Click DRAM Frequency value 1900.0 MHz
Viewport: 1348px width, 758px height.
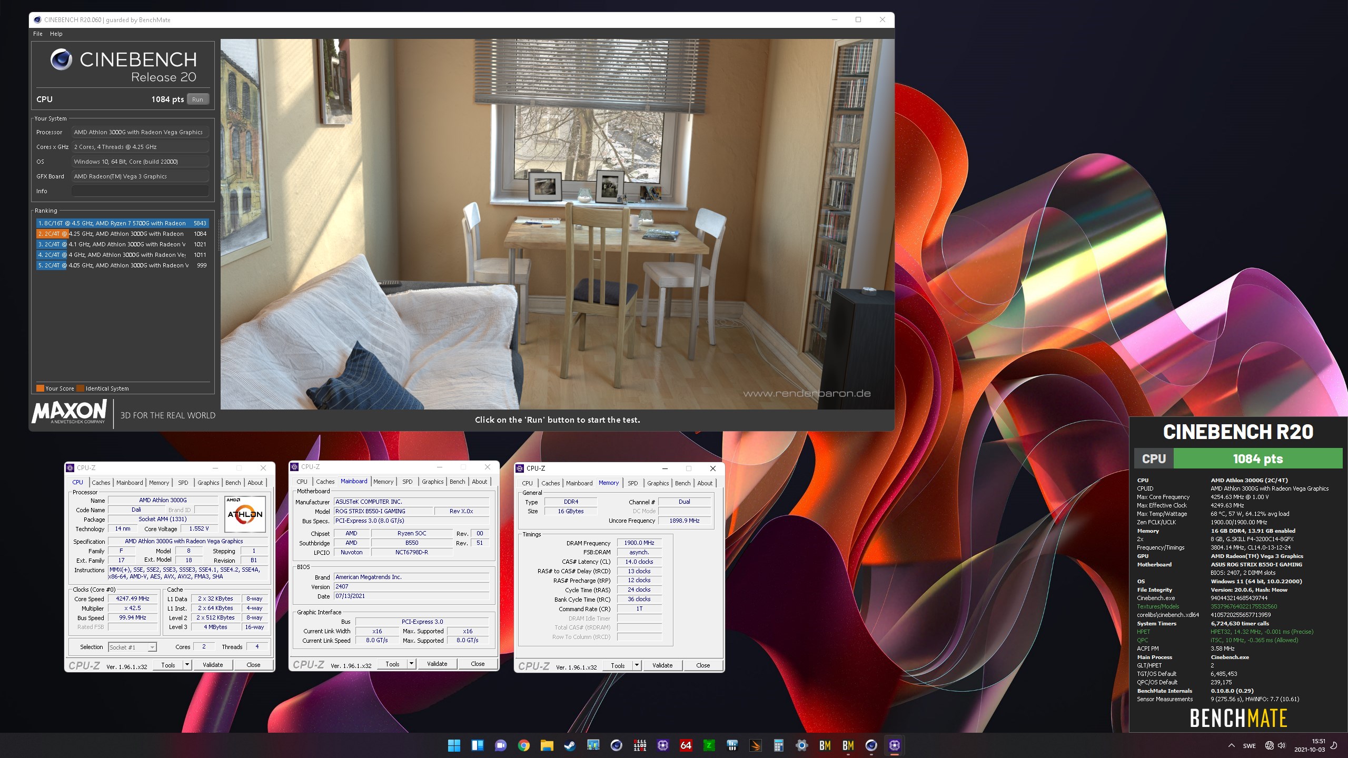coord(639,543)
